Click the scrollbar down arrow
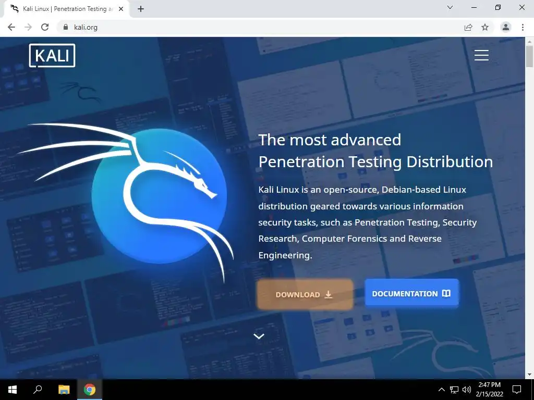This screenshot has height=400, width=534. 529,374
